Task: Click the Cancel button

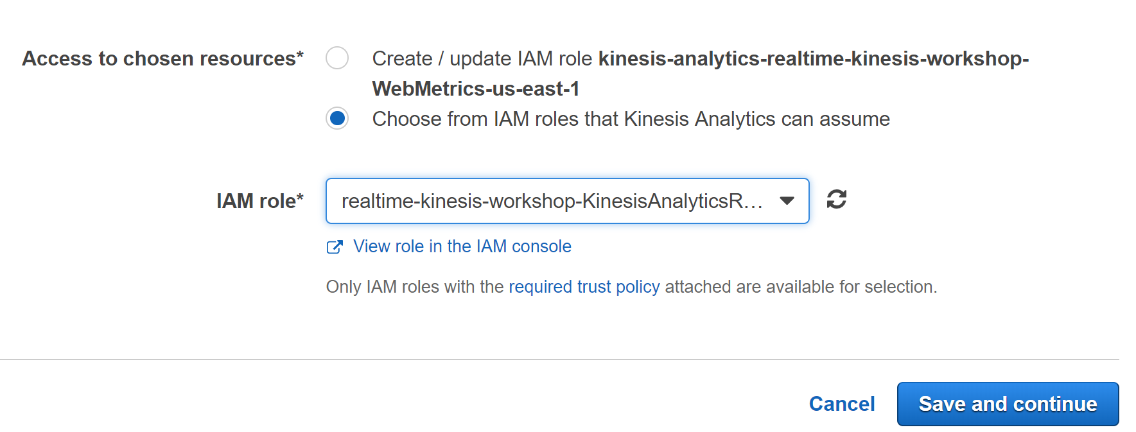Action: pos(841,404)
